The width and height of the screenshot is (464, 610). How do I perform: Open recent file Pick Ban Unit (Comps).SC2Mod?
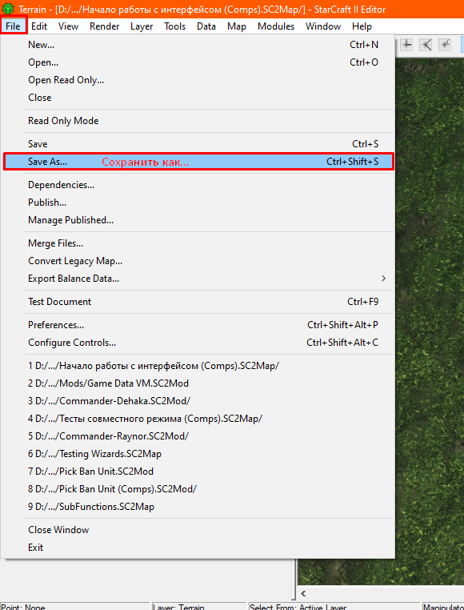(198, 488)
